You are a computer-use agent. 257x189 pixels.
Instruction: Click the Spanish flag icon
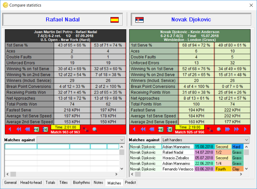pos(114,20)
